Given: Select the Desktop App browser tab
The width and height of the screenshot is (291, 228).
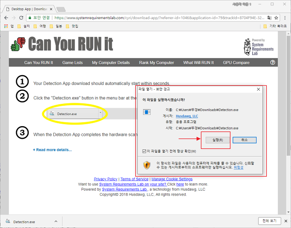Looking at the screenshot, I should pyautogui.click(x=29, y=9).
